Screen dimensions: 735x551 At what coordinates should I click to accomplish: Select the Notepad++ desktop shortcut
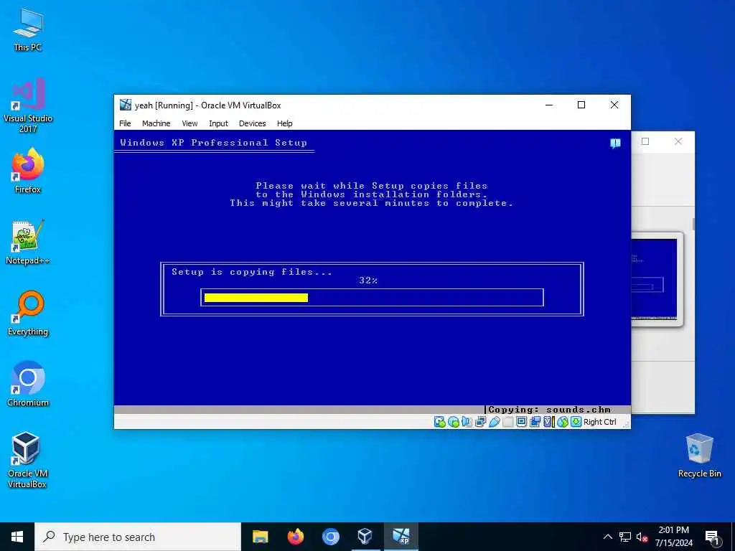28,242
